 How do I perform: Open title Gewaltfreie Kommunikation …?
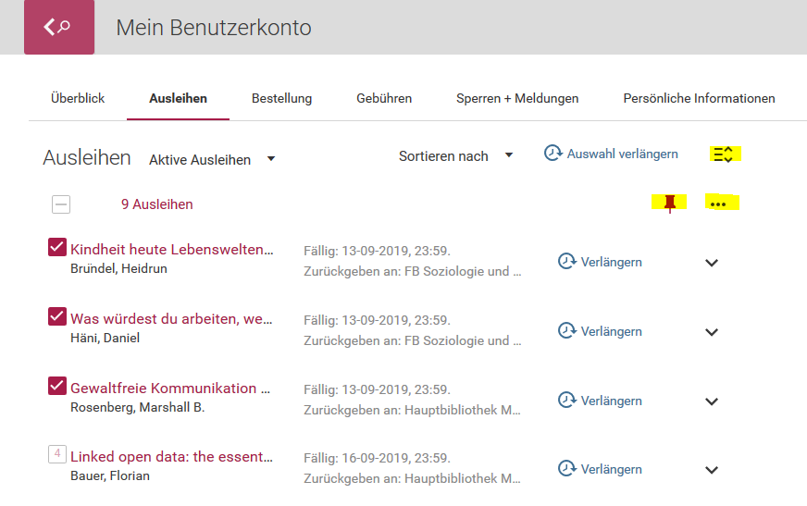(x=170, y=389)
